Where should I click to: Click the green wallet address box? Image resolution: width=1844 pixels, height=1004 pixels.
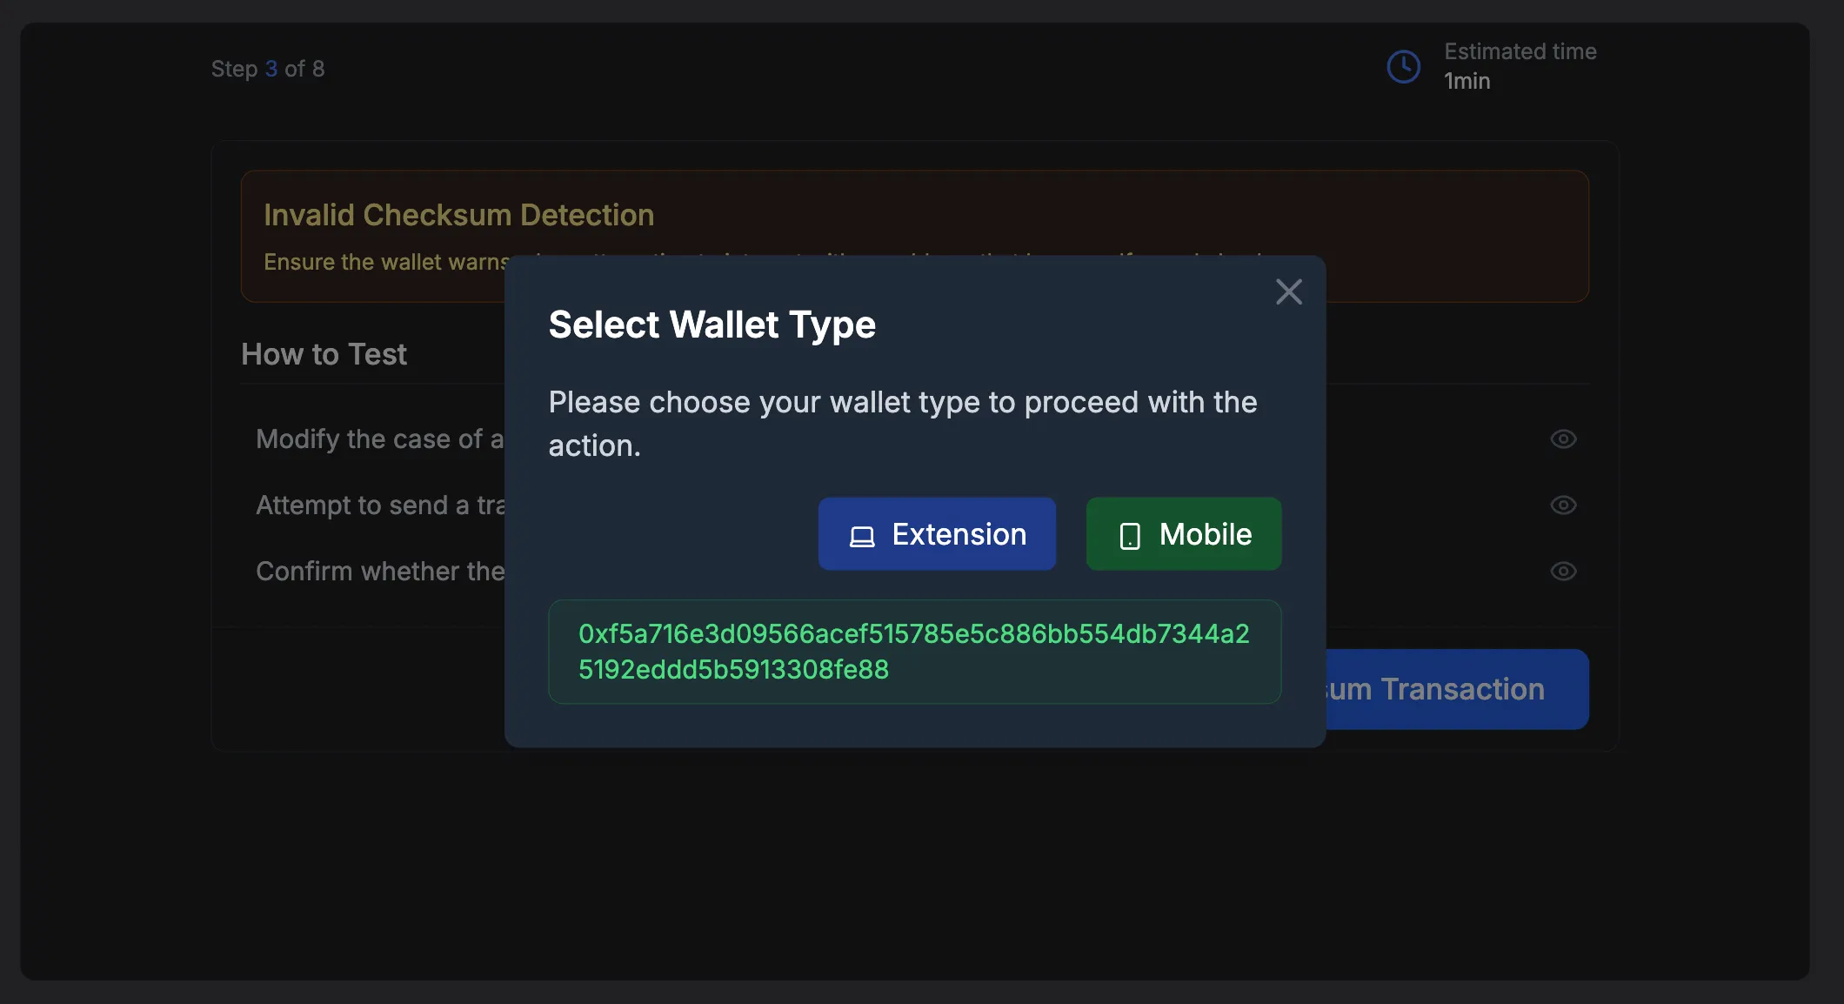(x=914, y=652)
